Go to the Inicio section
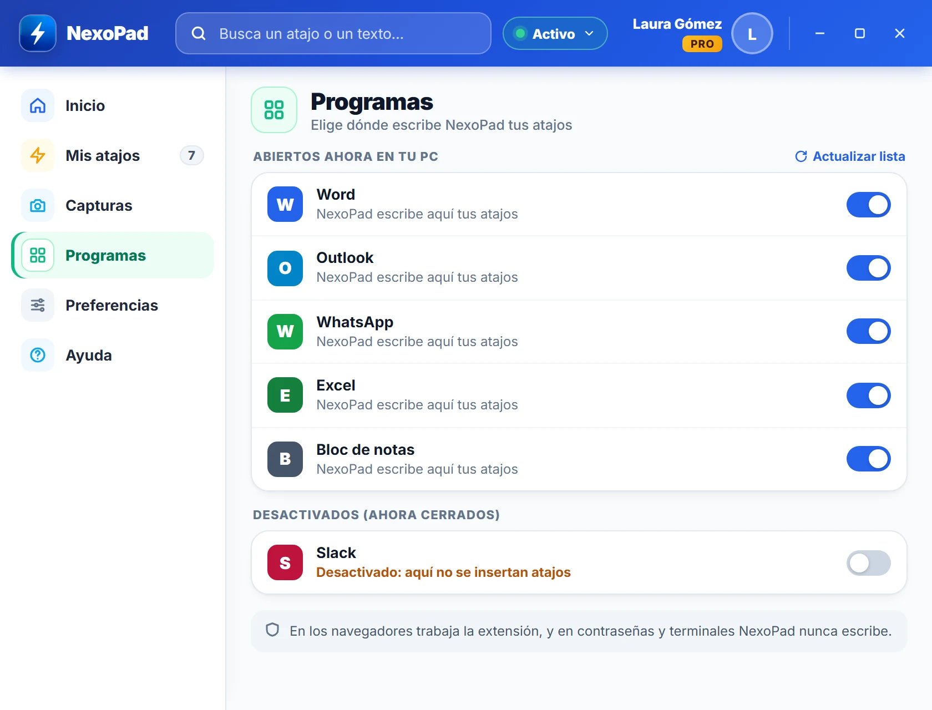 113,105
